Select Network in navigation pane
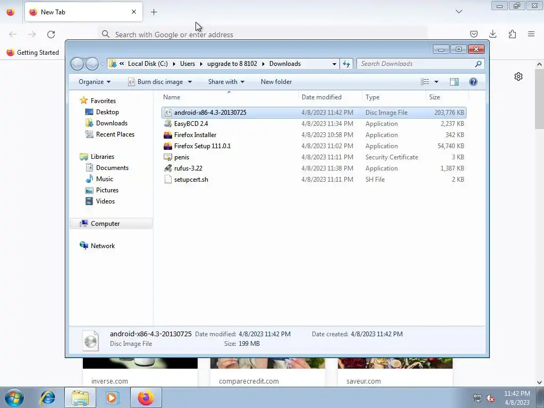544x408 pixels. tap(97, 245)
